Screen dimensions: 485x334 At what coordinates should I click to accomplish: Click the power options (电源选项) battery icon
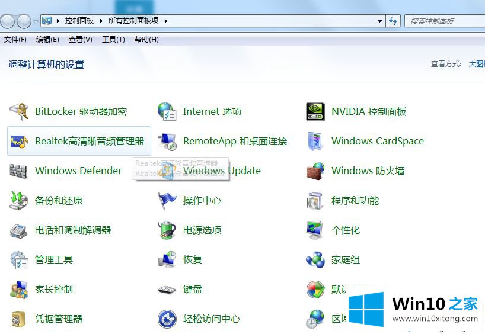tap(167, 230)
